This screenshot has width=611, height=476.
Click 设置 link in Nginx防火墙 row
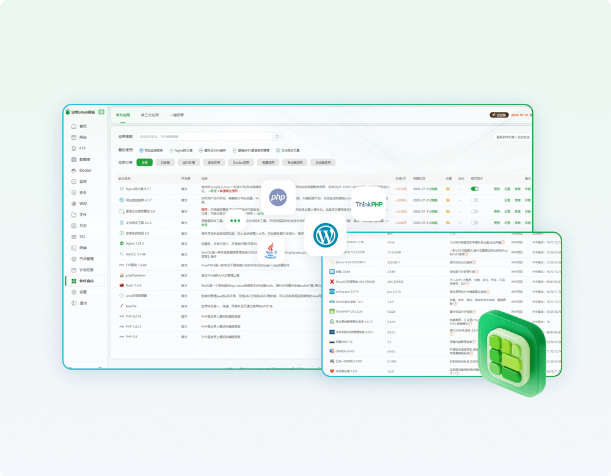[x=507, y=189]
